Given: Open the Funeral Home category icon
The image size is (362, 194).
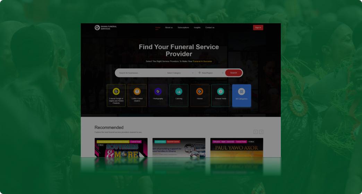Looking at the screenshot, I should [x=221, y=92].
